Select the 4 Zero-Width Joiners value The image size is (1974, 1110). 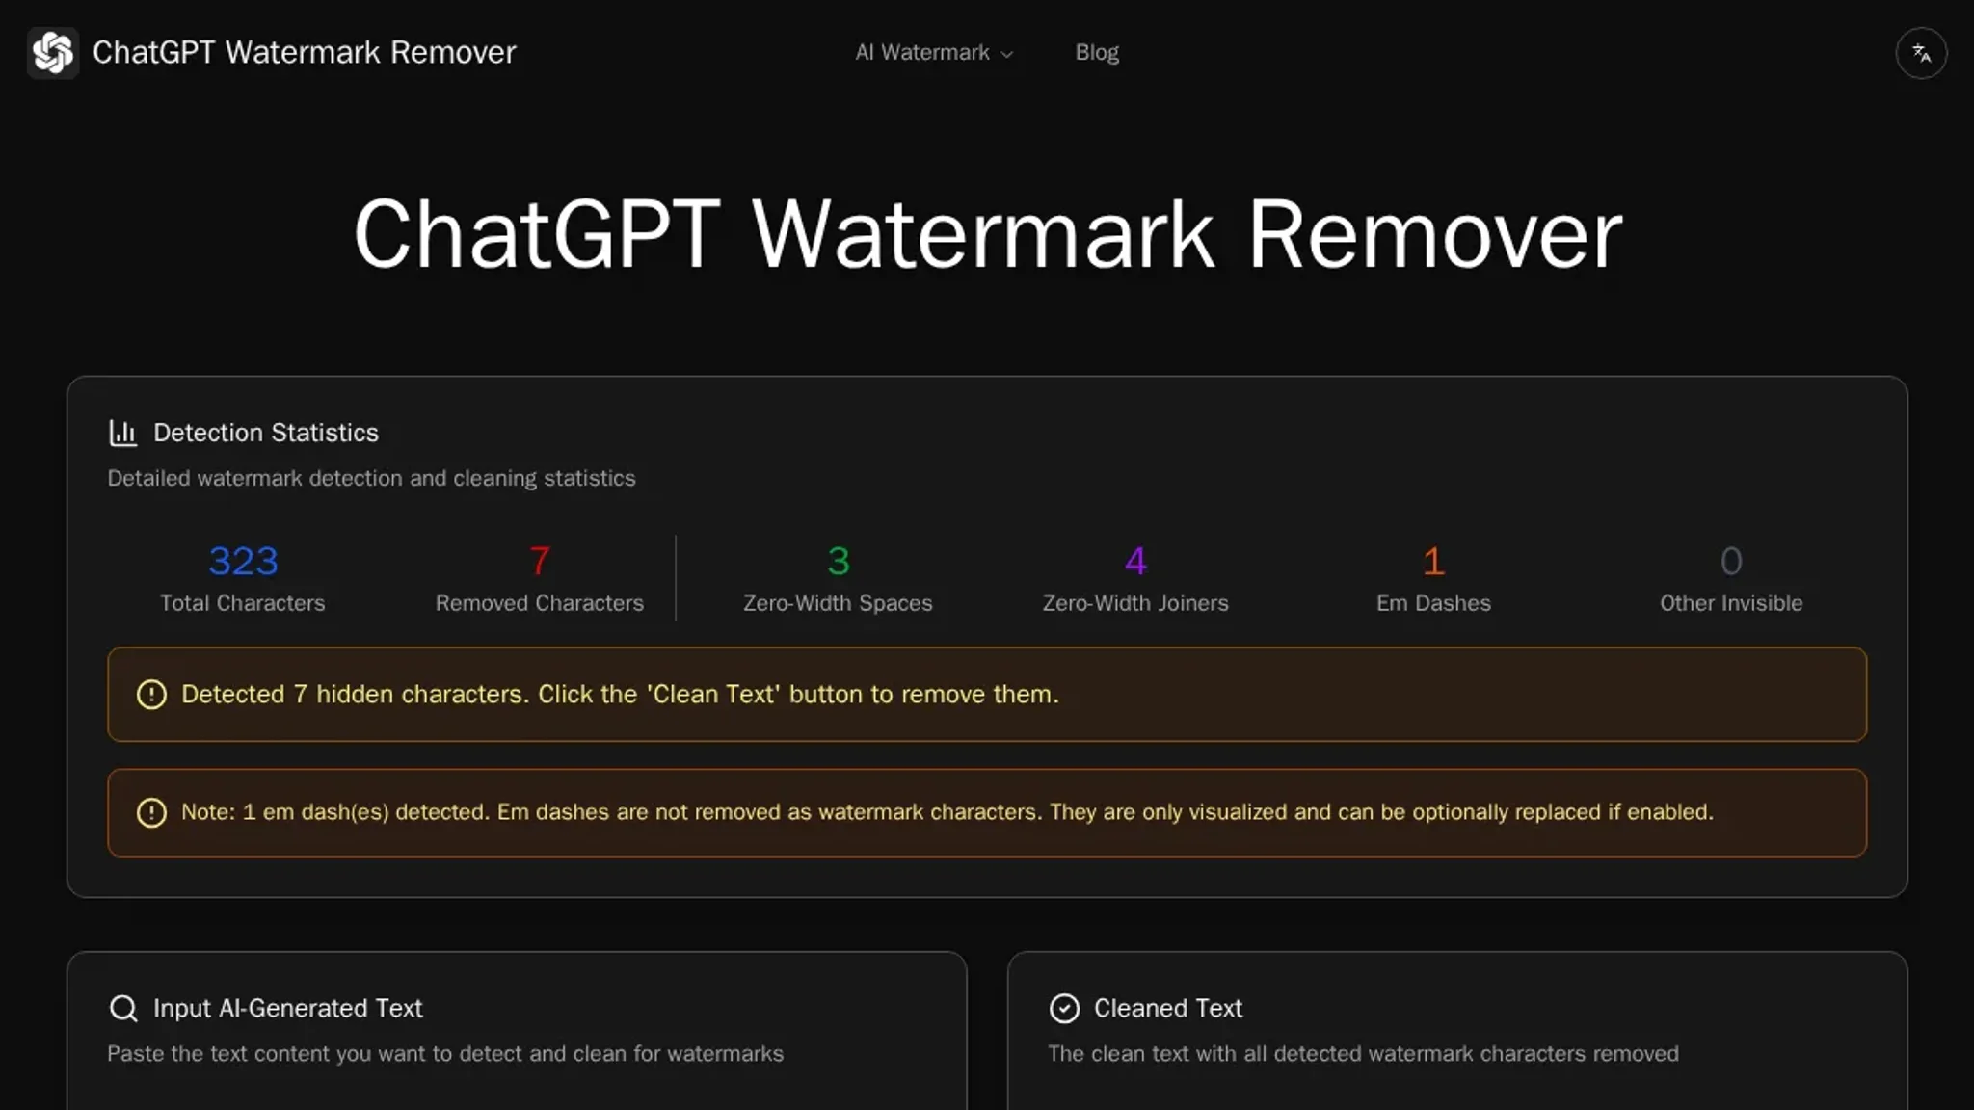[x=1135, y=561]
